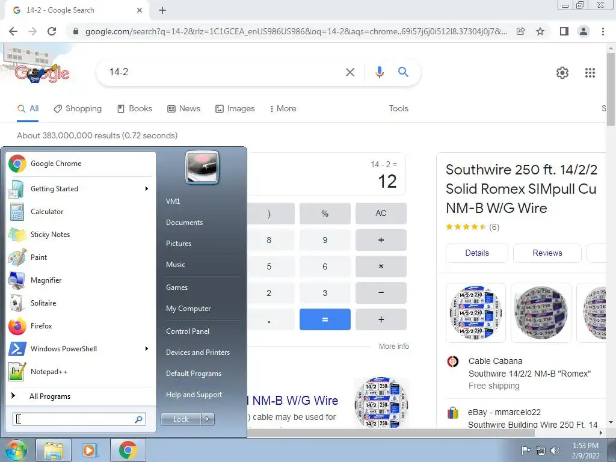This screenshot has height=462, width=616.
Task: Click the network icon in the system tray
Action: [541, 451]
